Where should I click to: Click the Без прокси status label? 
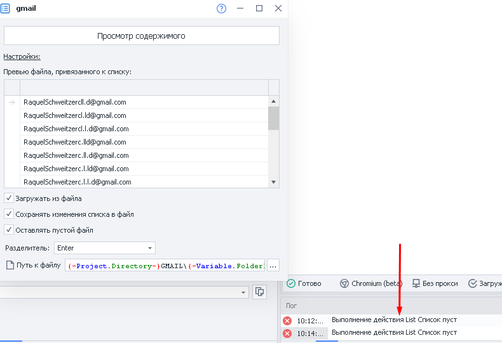point(440,283)
